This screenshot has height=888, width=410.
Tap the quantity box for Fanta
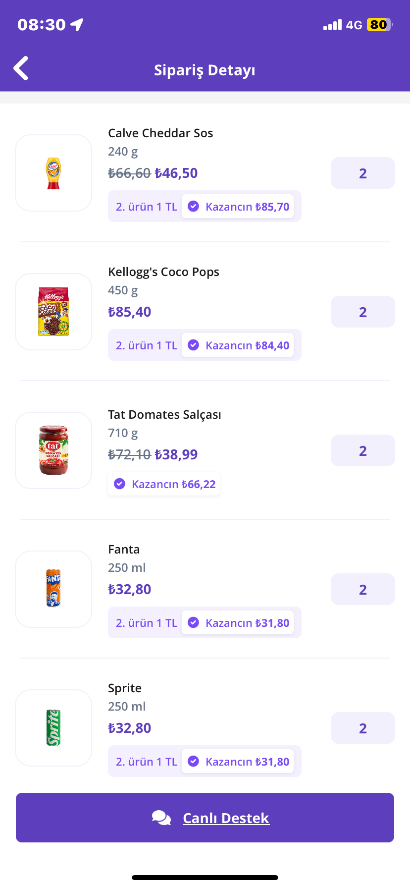[x=363, y=589]
